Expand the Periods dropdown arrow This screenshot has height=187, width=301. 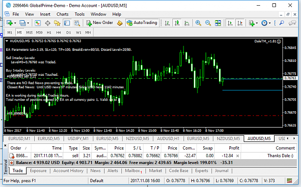coord(270,23)
